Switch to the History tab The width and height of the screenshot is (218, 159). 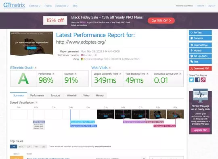pos(100,96)
